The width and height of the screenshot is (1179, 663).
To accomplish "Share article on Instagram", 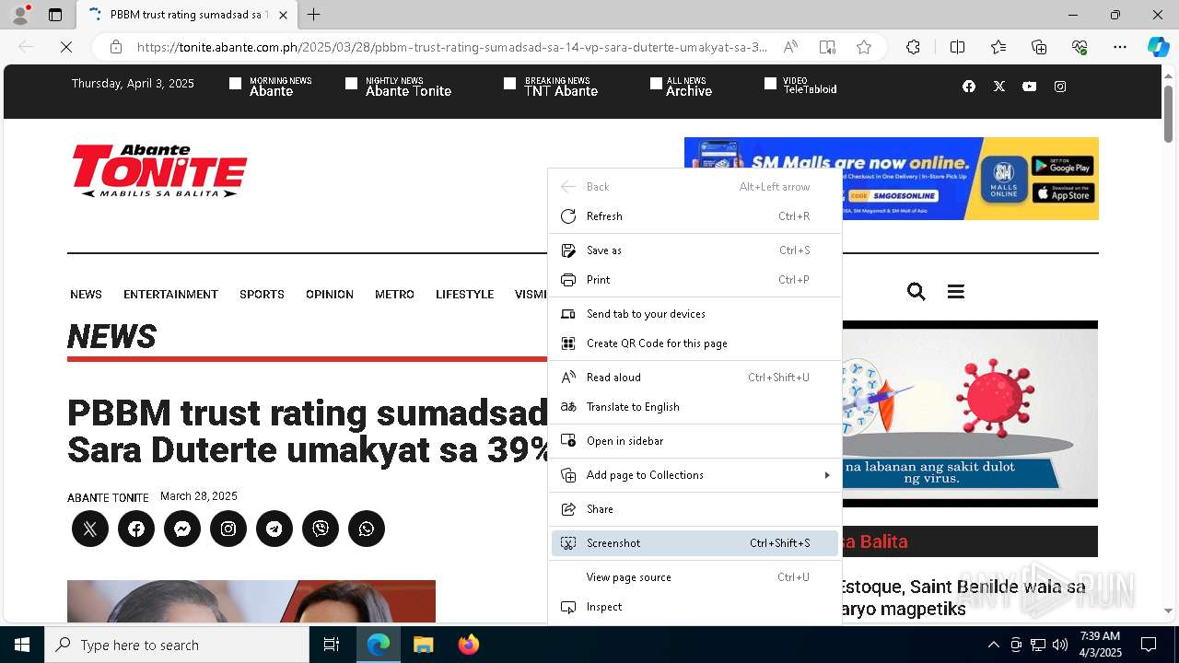I will pos(228,529).
